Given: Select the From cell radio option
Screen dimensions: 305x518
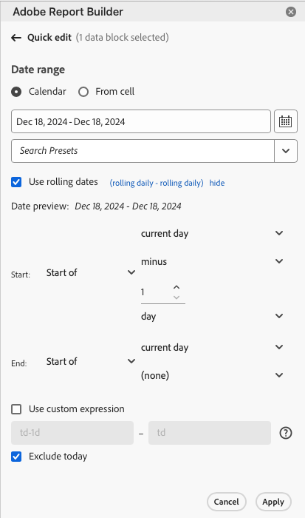Looking at the screenshot, I should (83, 92).
